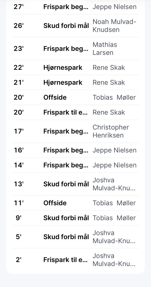Click player name Mathias Larsen
Viewport: 151px width, 287px height.
105,48
